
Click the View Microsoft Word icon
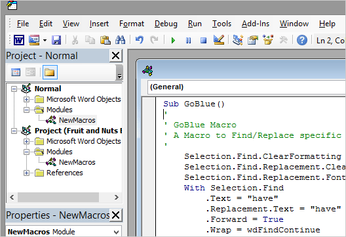(19, 40)
